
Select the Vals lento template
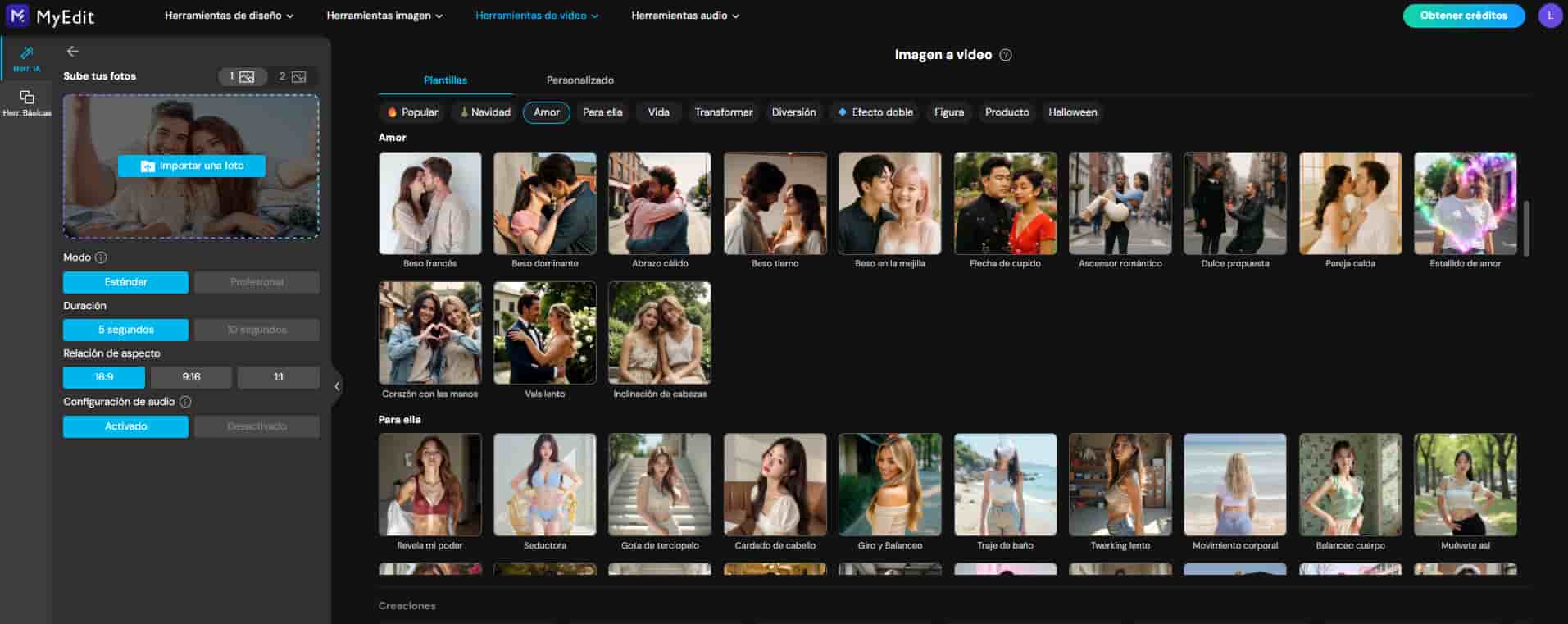point(545,333)
